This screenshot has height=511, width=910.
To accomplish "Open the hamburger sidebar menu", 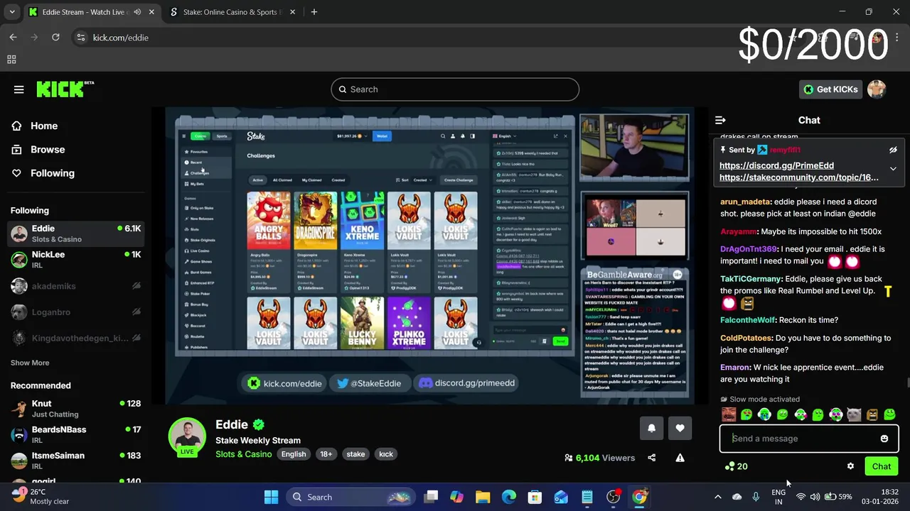I will pos(19,89).
